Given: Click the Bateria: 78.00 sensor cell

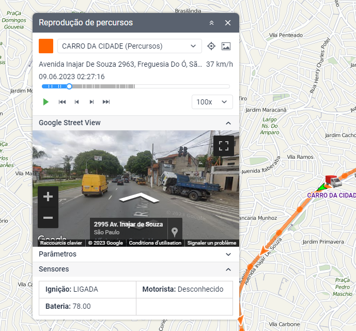Looking at the screenshot, I should [87, 307].
